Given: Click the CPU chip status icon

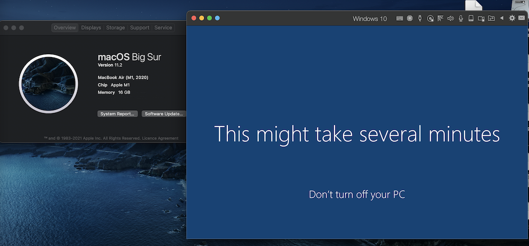Looking at the screenshot, I should (x=409, y=18).
